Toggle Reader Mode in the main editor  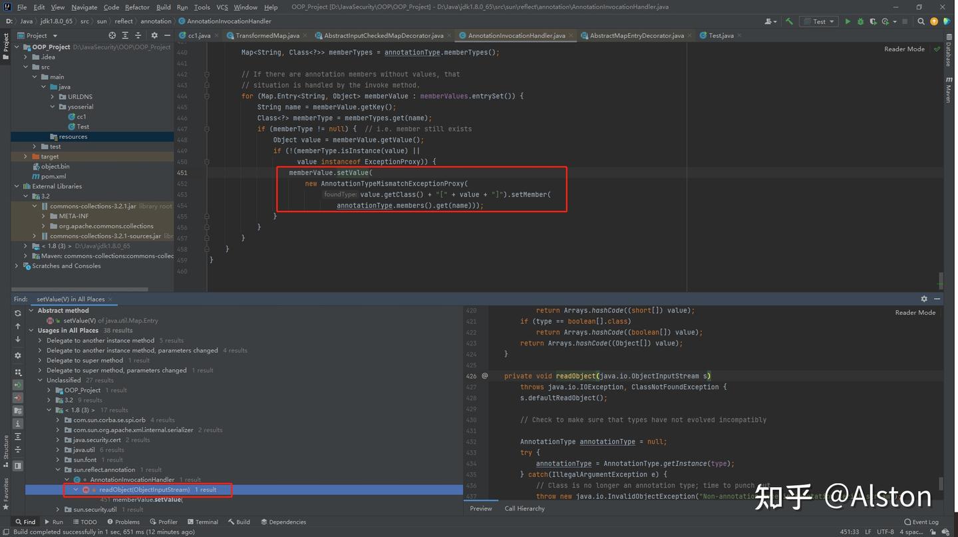point(904,49)
